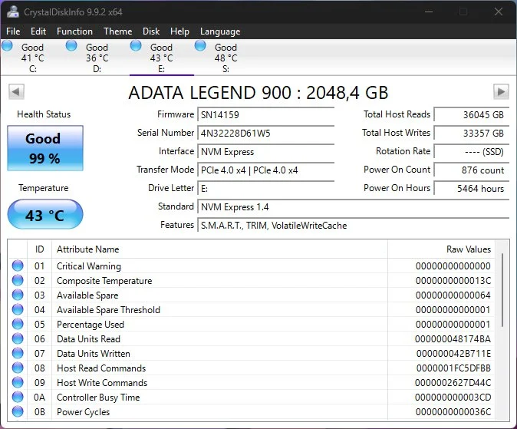Open the Edit menu

pos(38,31)
